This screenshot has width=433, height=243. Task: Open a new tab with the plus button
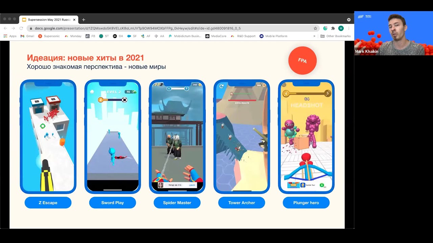pyautogui.click(x=84, y=20)
